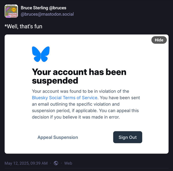
Task: Click the Sign Out button
Action: coord(128,137)
